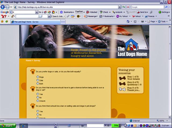
Task: Expand the Tools dropdown menu
Action: click(x=163, y=21)
